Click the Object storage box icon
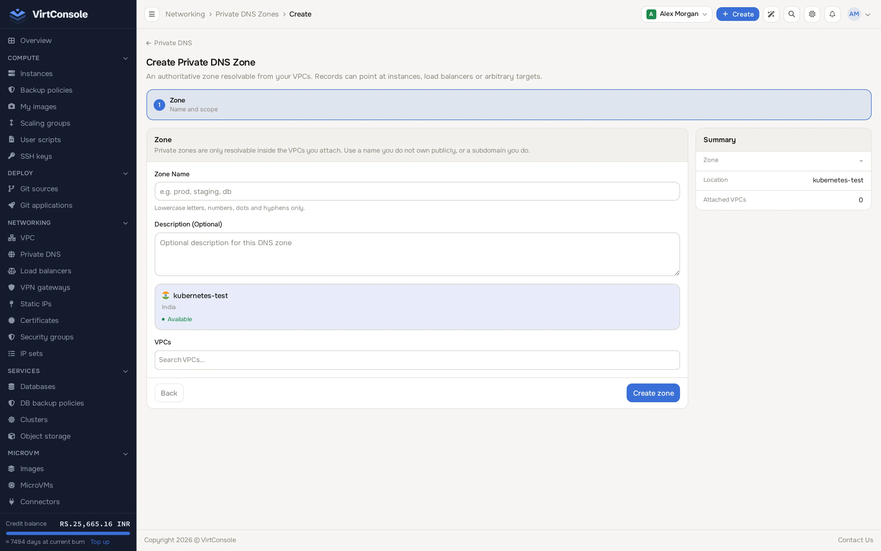Image resolution: width=881 pixels, height=551 pixels. pos(12,436)
